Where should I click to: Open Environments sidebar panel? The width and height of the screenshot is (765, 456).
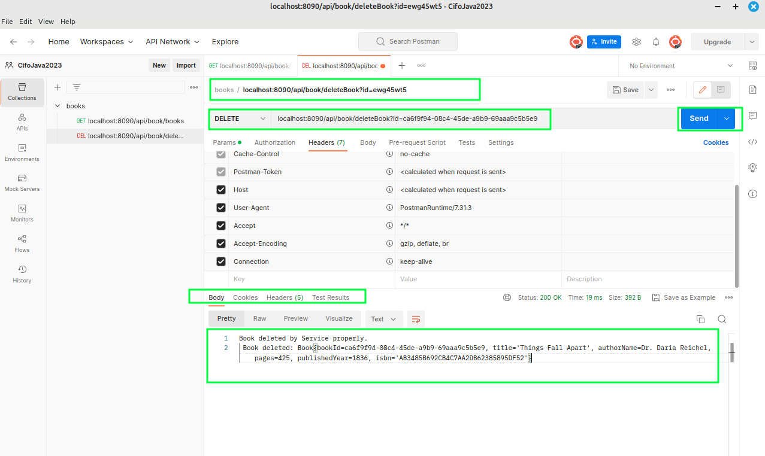(22, 153)
